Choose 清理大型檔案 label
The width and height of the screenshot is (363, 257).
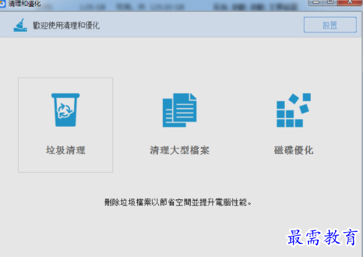180,150
